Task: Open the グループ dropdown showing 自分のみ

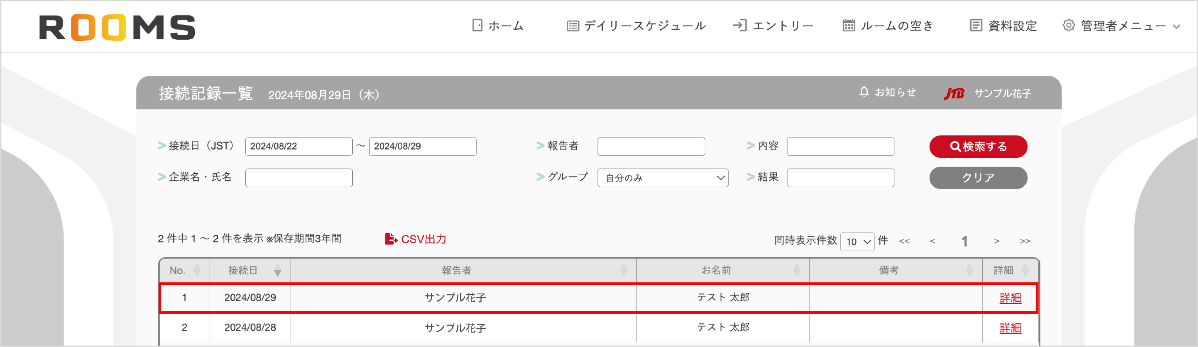Action: click(x=663, y=178)
